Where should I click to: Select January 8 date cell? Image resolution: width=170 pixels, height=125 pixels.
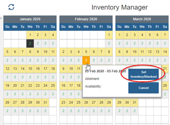(x=30, y=52)
